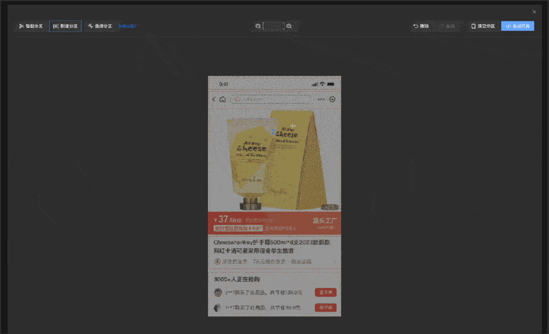The width and height of the screenshot is (549, 334).
Task: Choose the 选择分区 select partition tool
Action: 100,26
